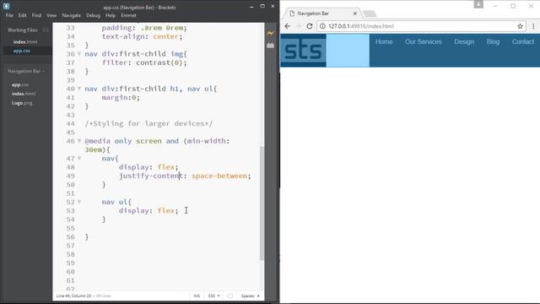Click the comment Styling for larger devices

click(148, 123)
